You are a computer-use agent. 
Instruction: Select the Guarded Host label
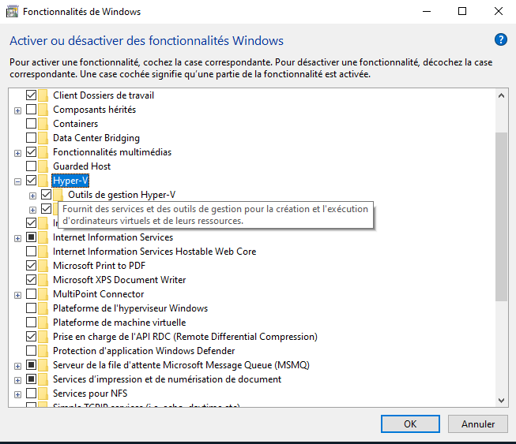coord(81,166)
